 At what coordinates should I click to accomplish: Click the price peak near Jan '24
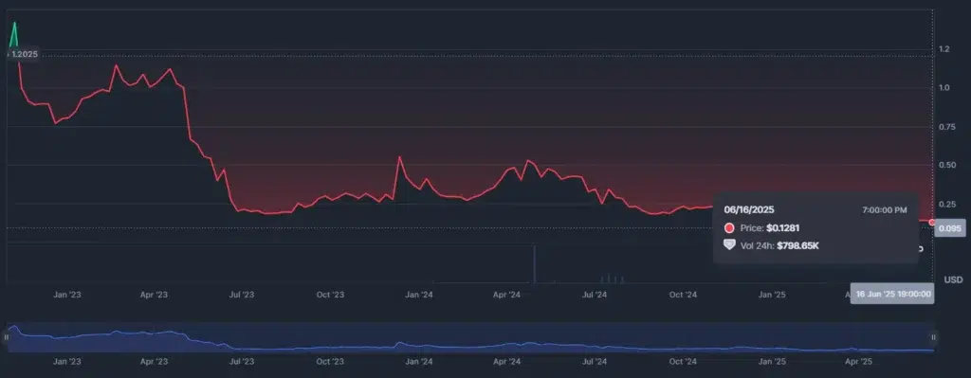point(399,158)
